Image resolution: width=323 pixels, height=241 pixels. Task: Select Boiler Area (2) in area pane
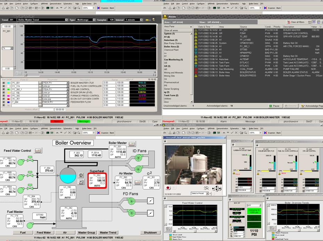pyautogui.click(x=171, y=46)
